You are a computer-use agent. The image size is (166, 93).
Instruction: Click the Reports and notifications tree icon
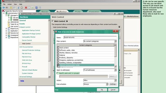point(9,29)
